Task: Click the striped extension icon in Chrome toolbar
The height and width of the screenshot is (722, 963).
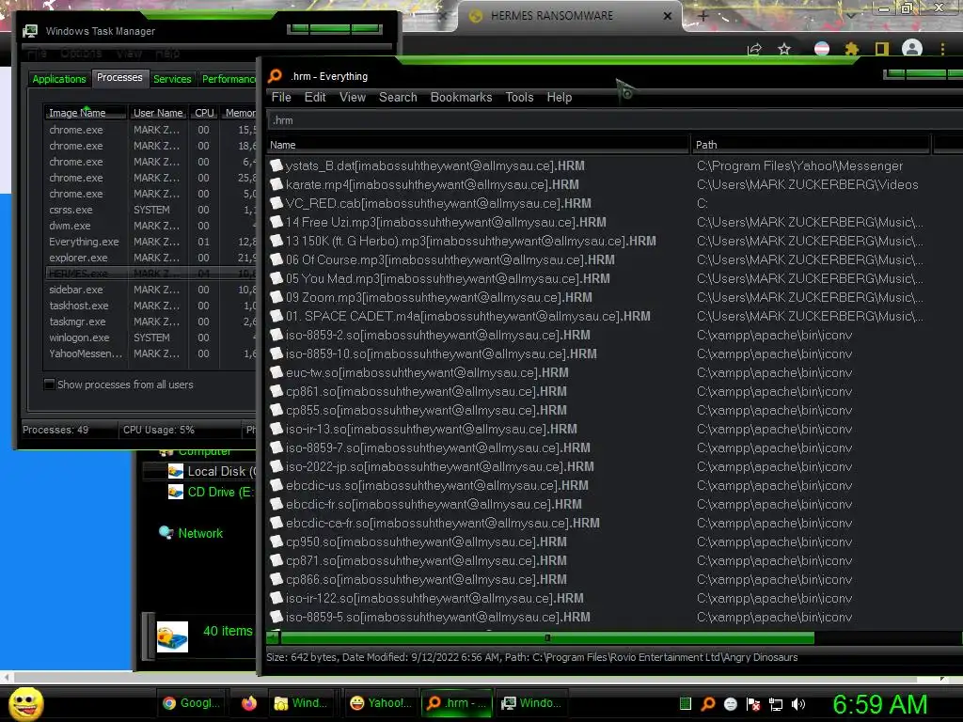Action: (821, 49)
